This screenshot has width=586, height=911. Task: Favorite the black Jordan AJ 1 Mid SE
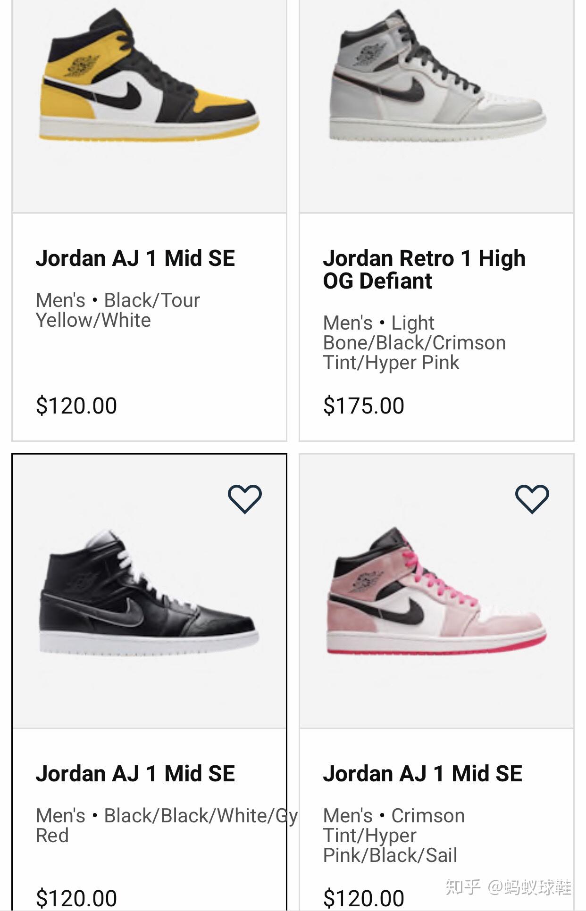tap(244, 498)
